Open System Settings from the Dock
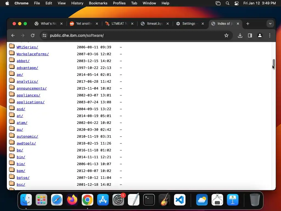 [x=118, y=200]
